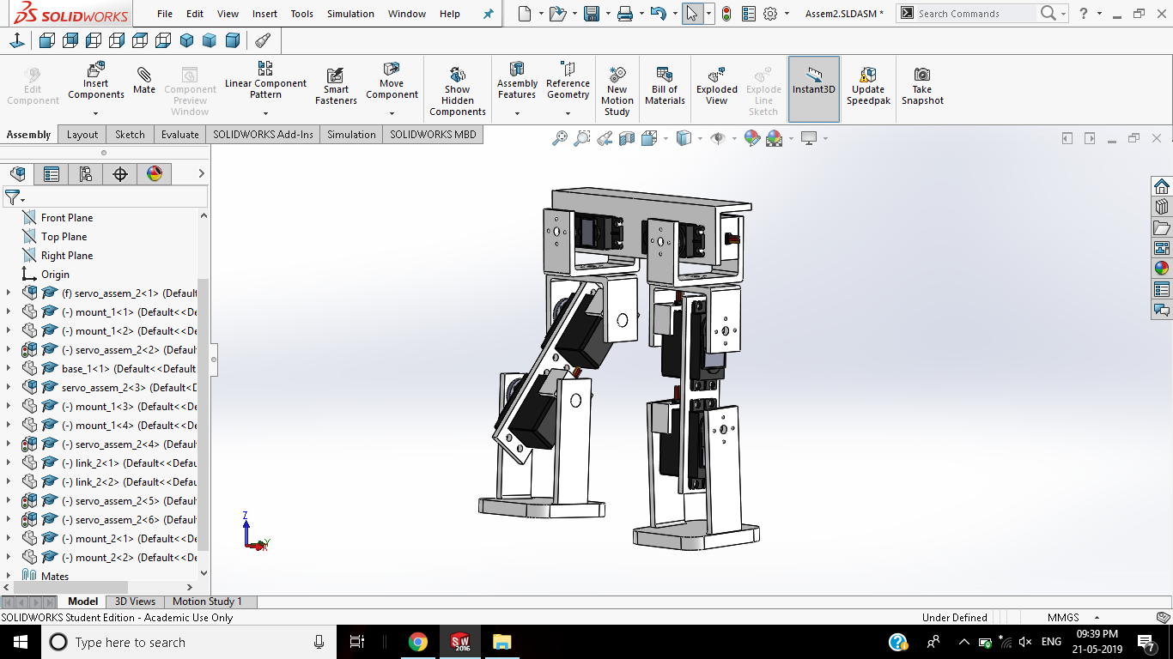Click New Motion Study button
The image size is (1173, 659).
(x=617, y=89)
